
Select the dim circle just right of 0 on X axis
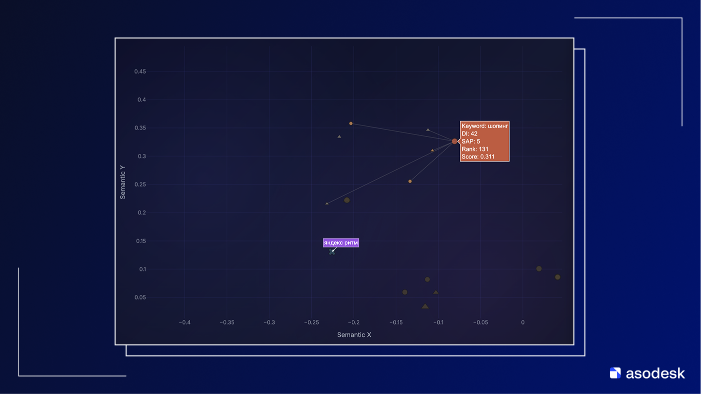(539, 268)
